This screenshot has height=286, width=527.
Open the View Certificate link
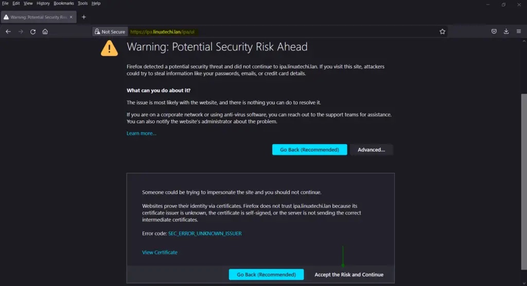click(160, 253)
